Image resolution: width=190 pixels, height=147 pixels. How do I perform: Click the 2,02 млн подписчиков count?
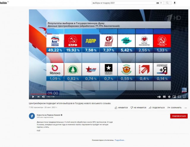[45, 117]
